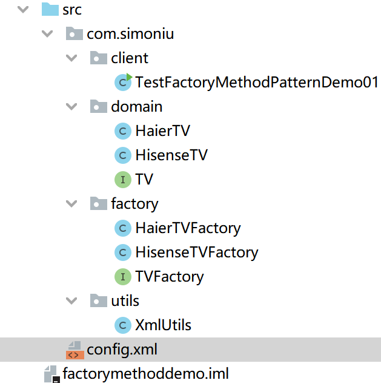
Task: Click the src folder icon
Action: [50, 10]
